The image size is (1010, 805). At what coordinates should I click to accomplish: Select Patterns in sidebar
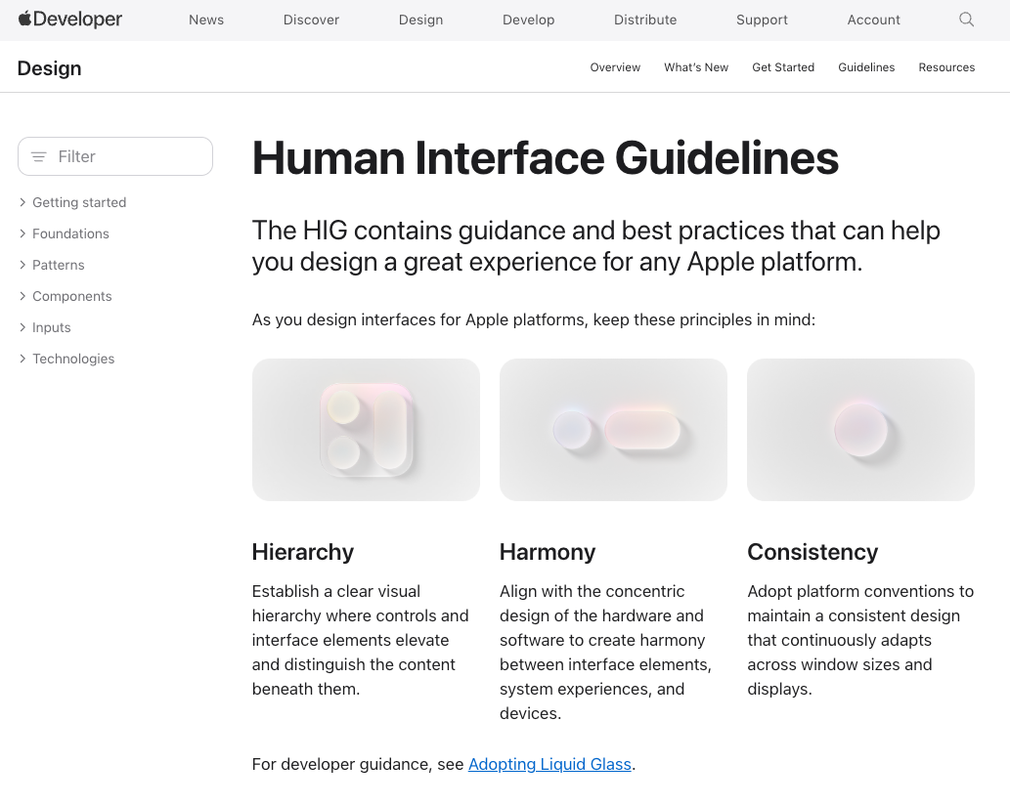pyautogui.click(x=59, y=265)
